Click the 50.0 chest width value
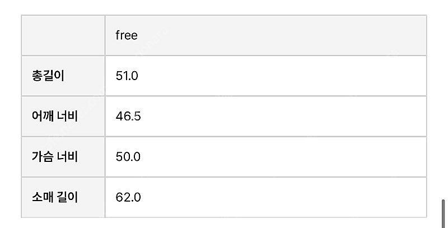Viewport: 448px width, 228px height. [128, 156]
